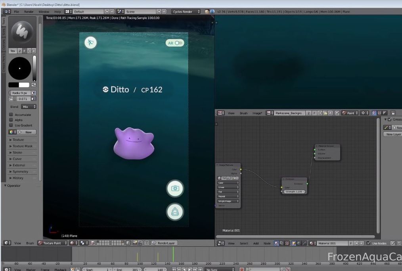The width and height of the screenshot is (402, 271).
Task: Open the Help menu
Action: click(x=57, y=12)
